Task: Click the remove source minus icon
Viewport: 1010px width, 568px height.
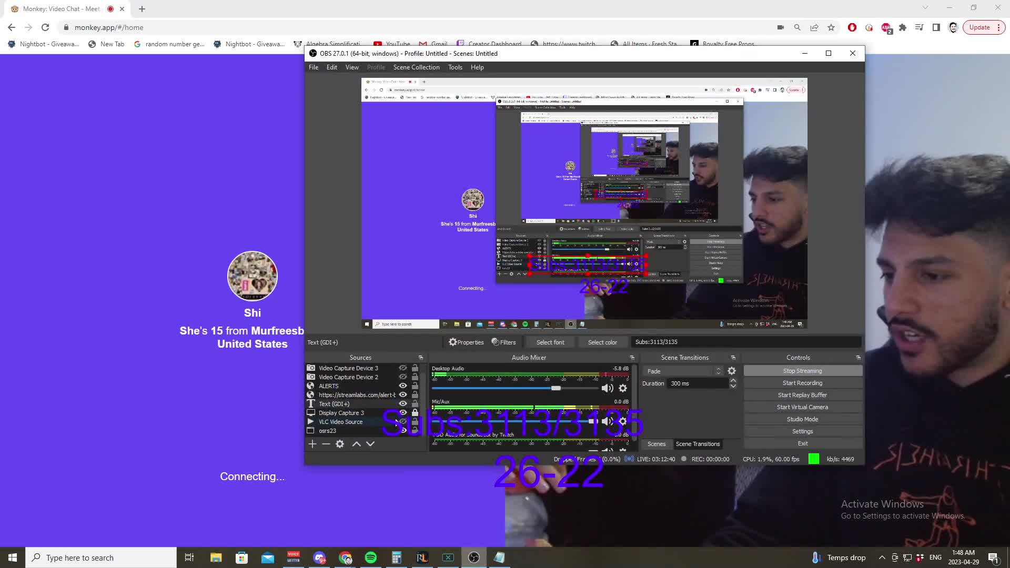Action: click(x=326, y=444)
